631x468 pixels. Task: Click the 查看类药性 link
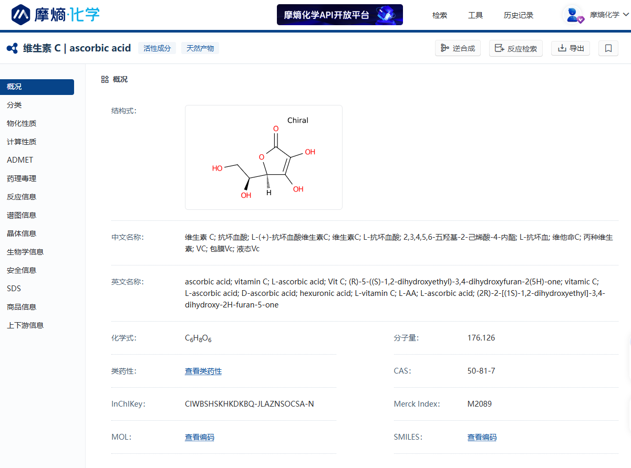(x=203, y=371)
